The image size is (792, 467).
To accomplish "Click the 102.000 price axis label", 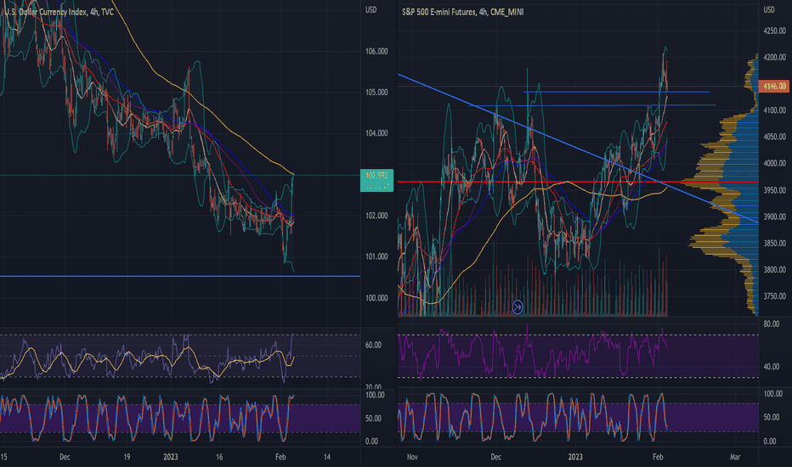I will pyautogui.click(x=376, y=216).
